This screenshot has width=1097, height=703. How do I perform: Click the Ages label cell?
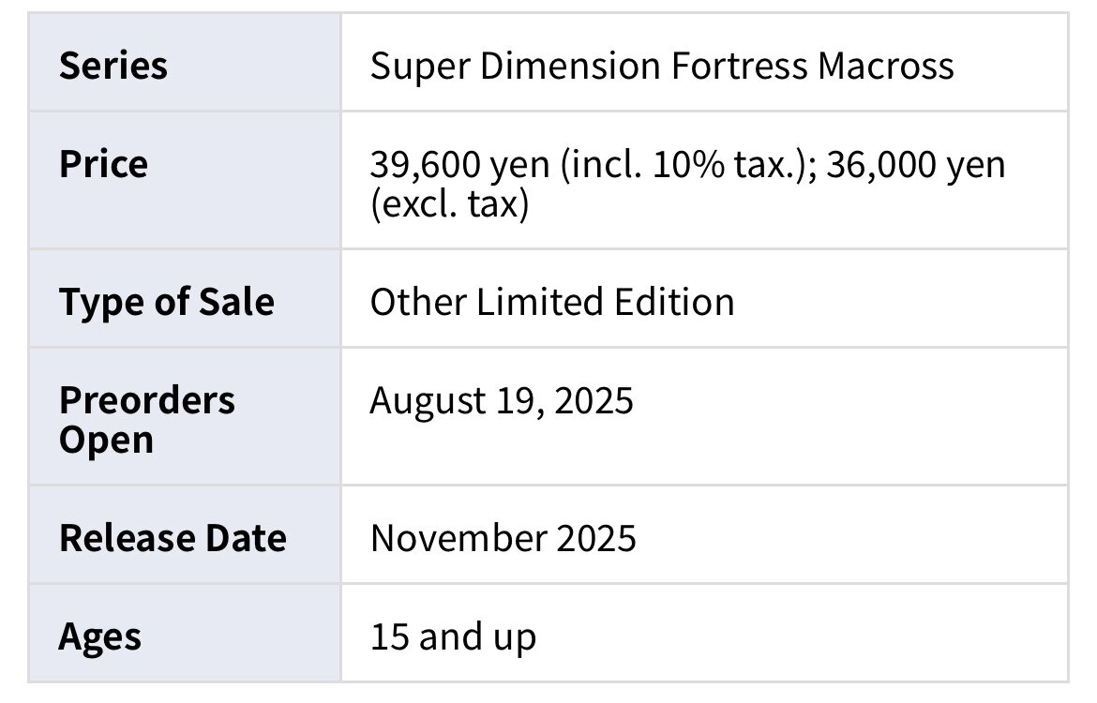pos(185,633)
